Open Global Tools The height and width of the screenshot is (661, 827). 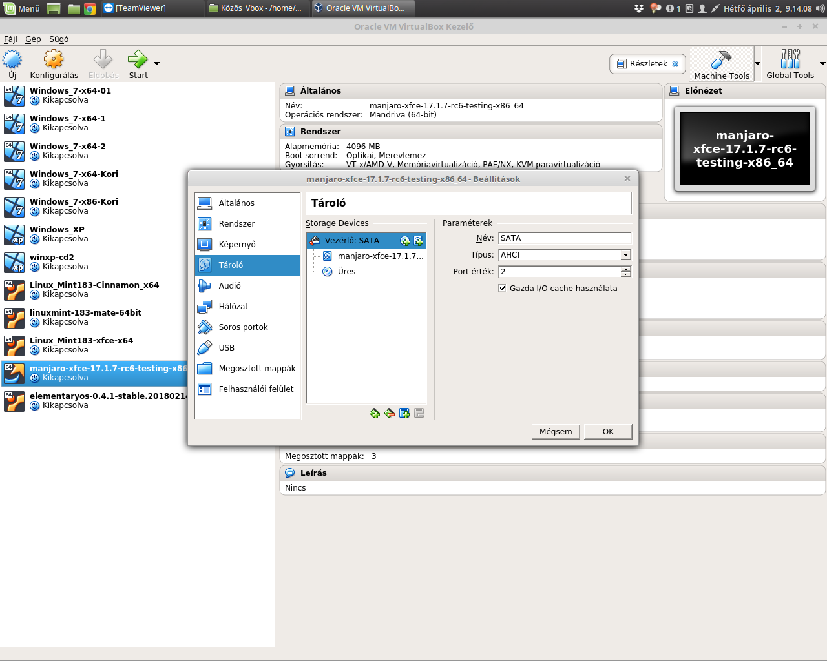(x=790, y=65)
